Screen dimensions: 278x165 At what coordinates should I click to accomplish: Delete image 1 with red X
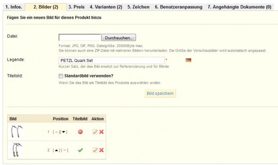click(101, 132)
